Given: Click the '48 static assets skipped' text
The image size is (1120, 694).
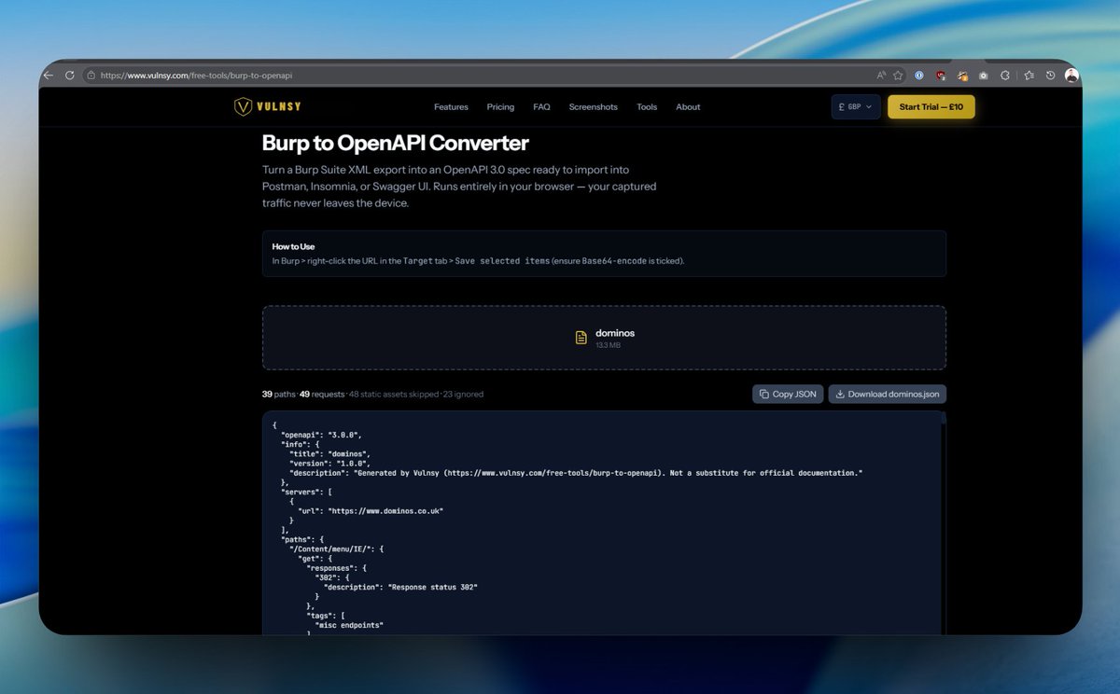Looking at the screenshot, I should coord(394,395).
